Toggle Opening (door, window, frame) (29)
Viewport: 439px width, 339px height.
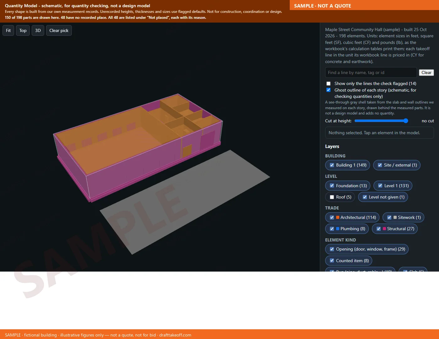coord(367,249)
